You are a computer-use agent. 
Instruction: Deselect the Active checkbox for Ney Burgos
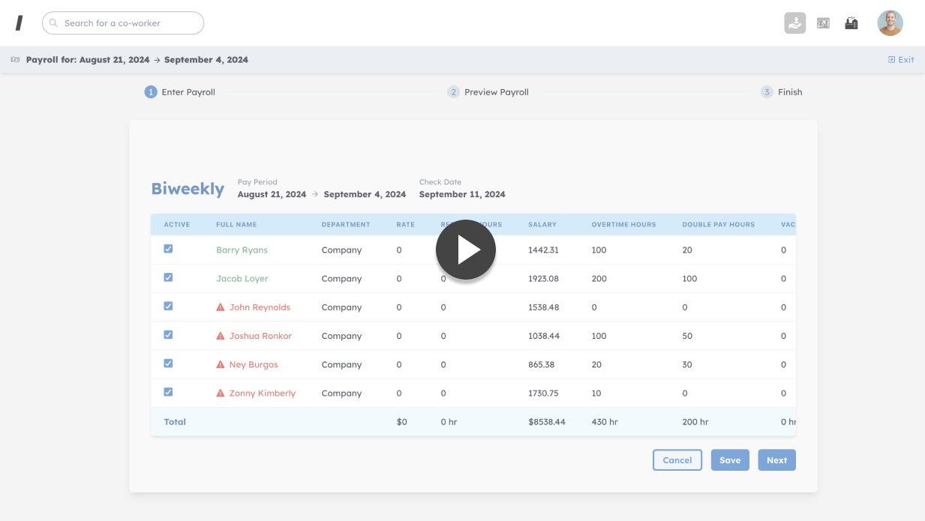pyautogui.click(x=168, y=364)
